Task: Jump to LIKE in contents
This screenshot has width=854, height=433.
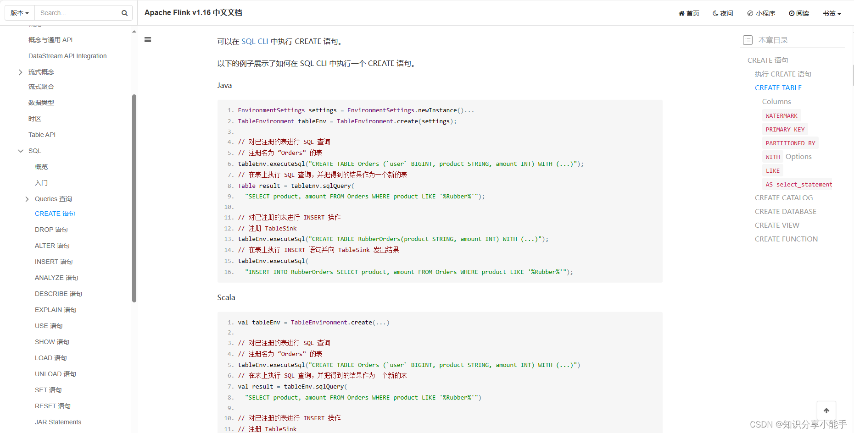Action: coord(773,170)
